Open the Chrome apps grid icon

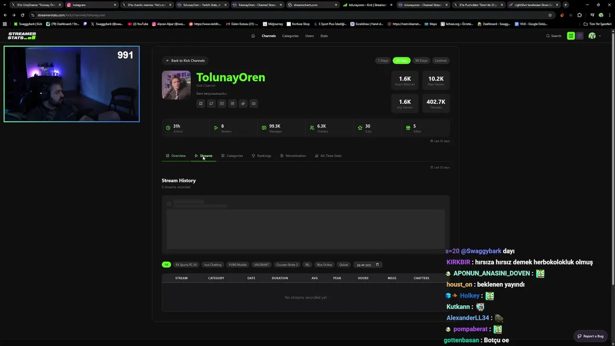pos(5,24)
